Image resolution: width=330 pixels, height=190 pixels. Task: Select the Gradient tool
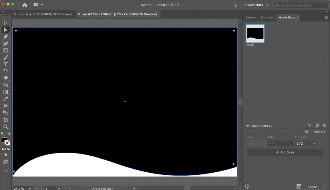point(5,92)
